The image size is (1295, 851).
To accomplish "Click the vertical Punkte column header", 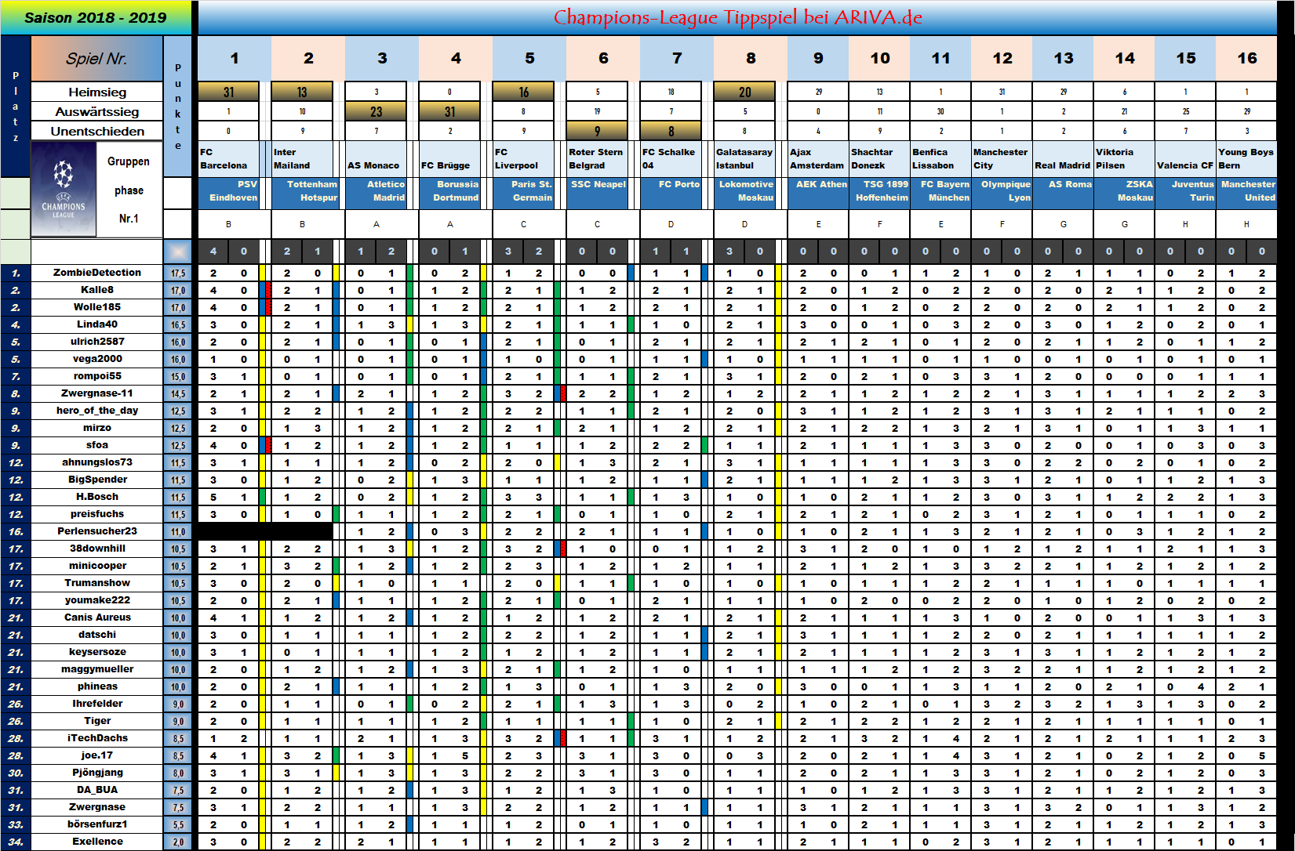I will pos(178,107).
